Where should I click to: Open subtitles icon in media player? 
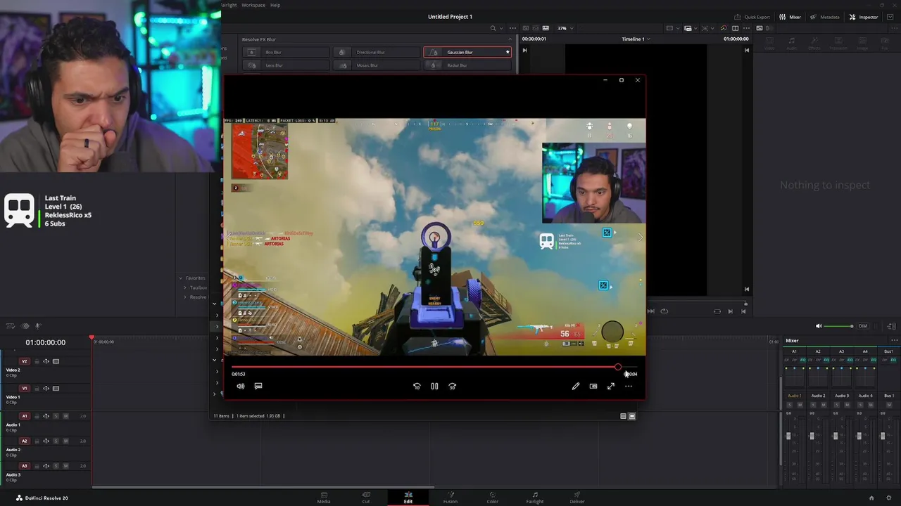(x=258, y=386)
